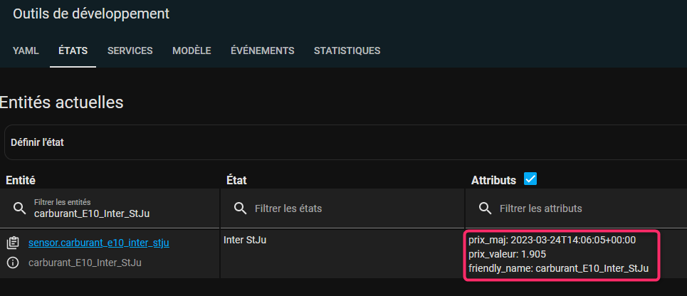The width and height of the screenshot is (687, 296).
Task: Copy entity ID with the clipboard icon
Action: pyautogui.click(x=13, y=243)
